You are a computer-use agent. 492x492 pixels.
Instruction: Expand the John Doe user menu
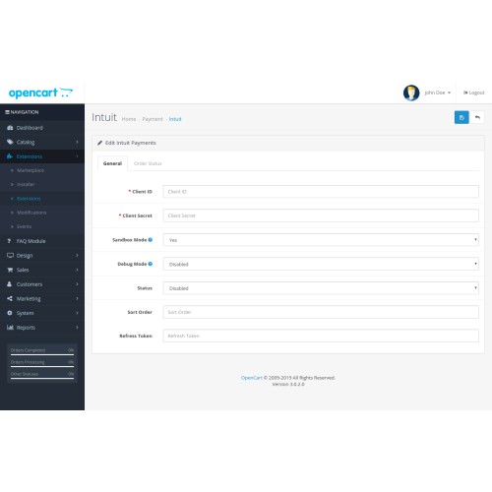click(x=438, y=92)
